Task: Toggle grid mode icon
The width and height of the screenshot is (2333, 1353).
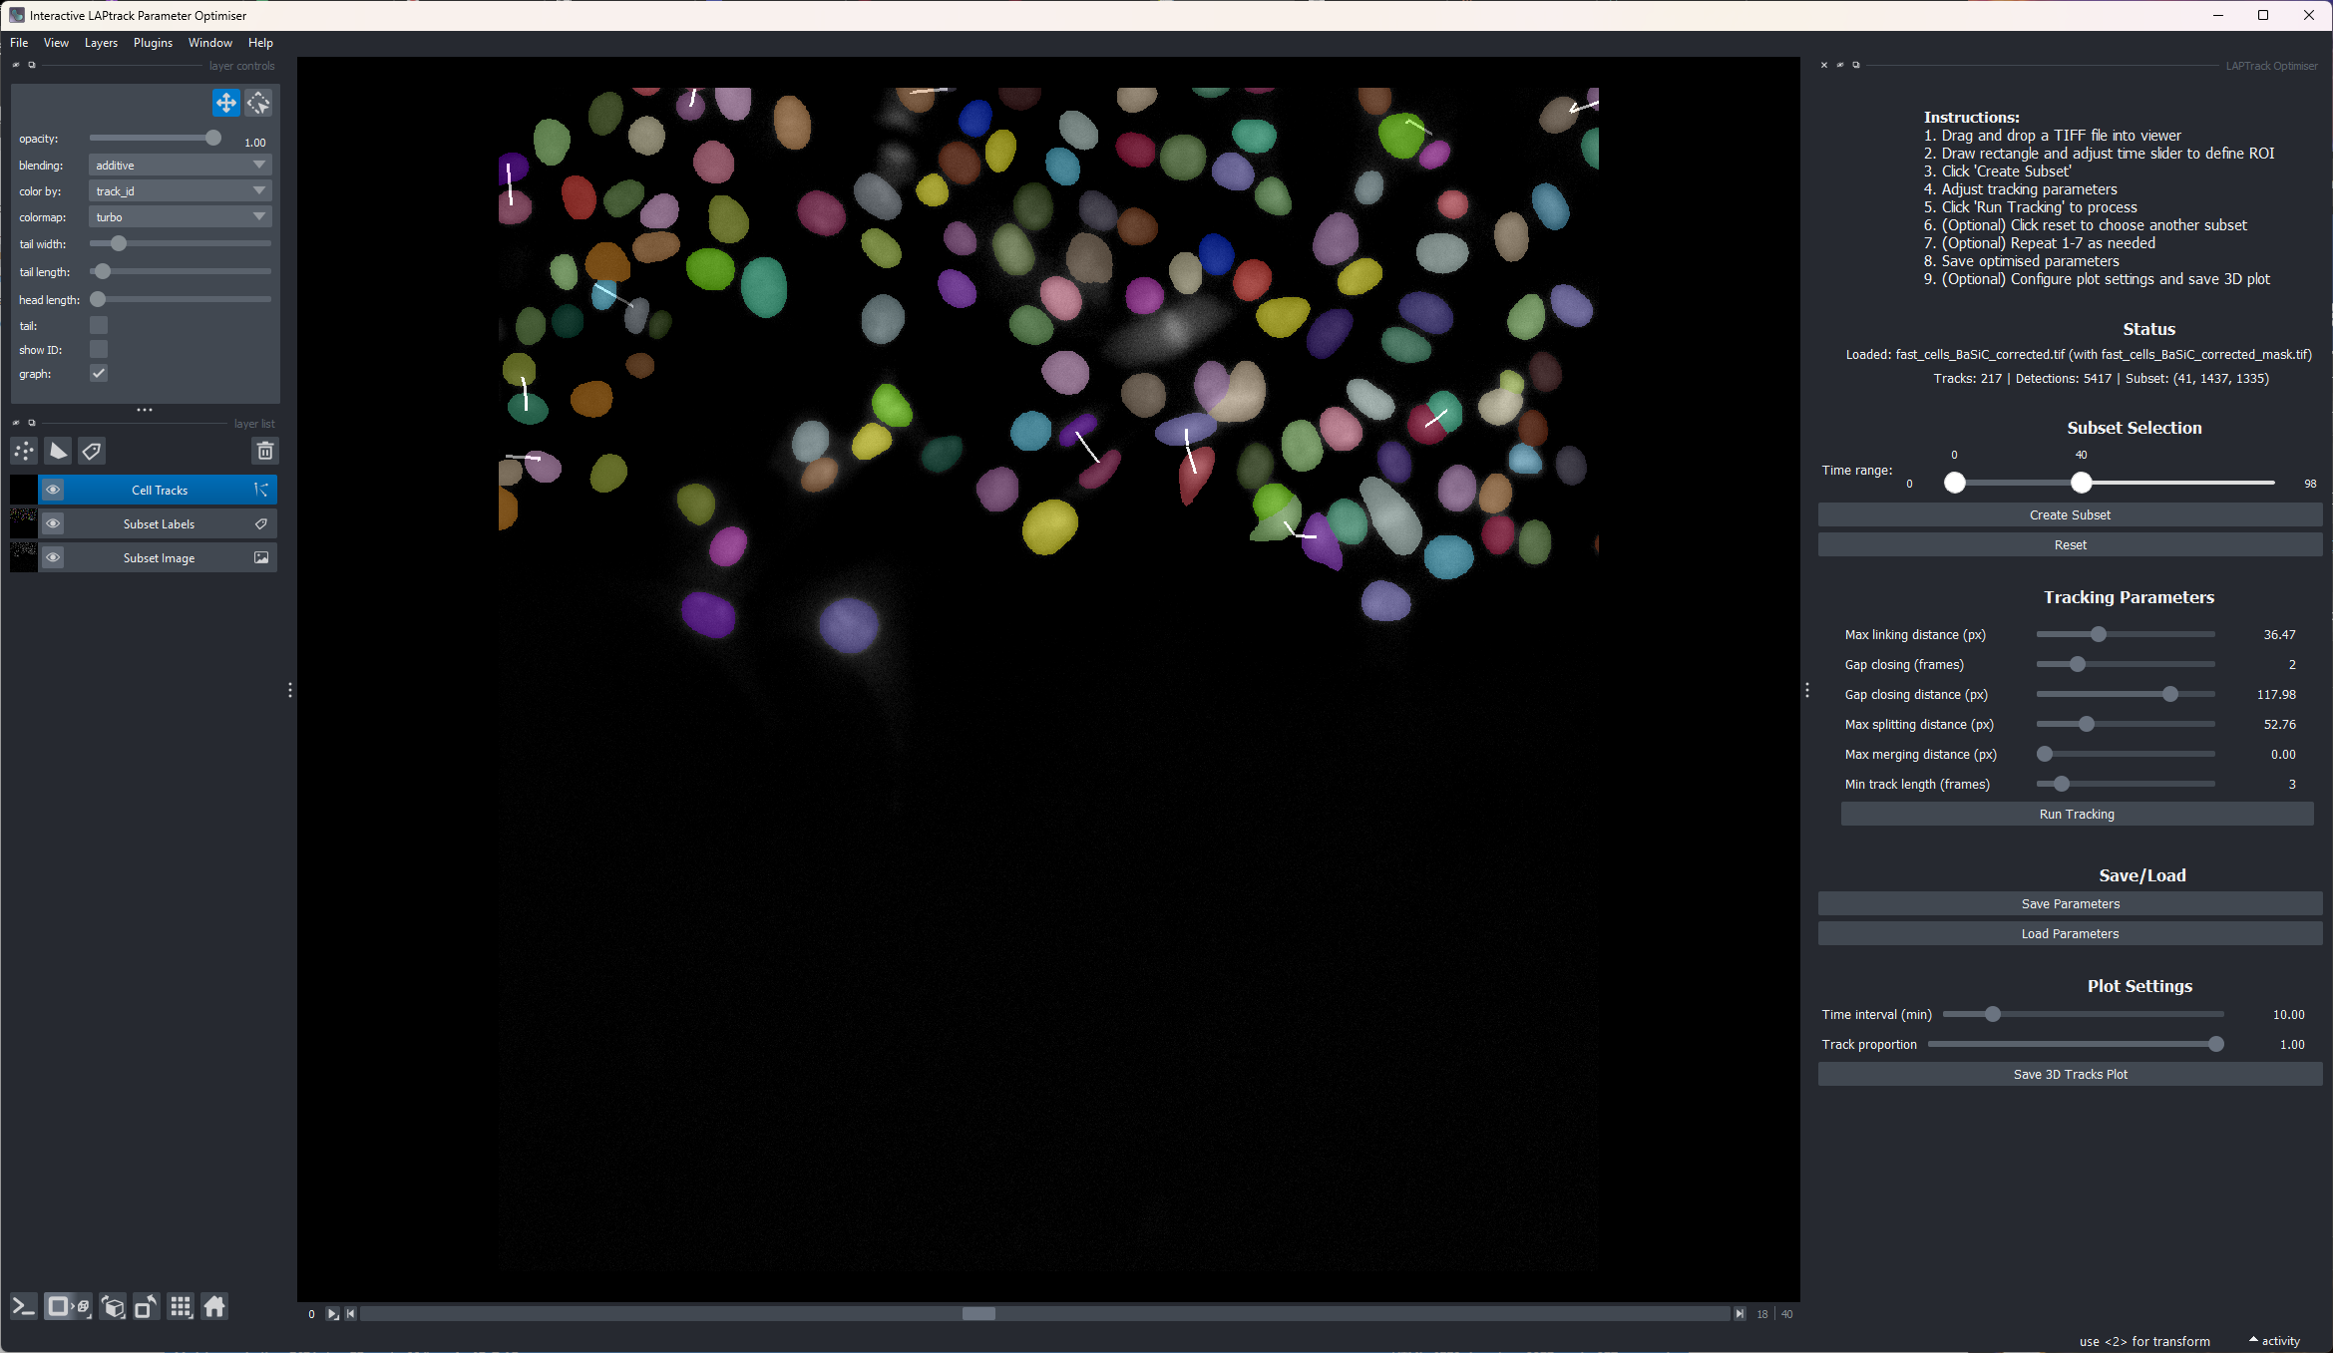Action: point(181,1307)
